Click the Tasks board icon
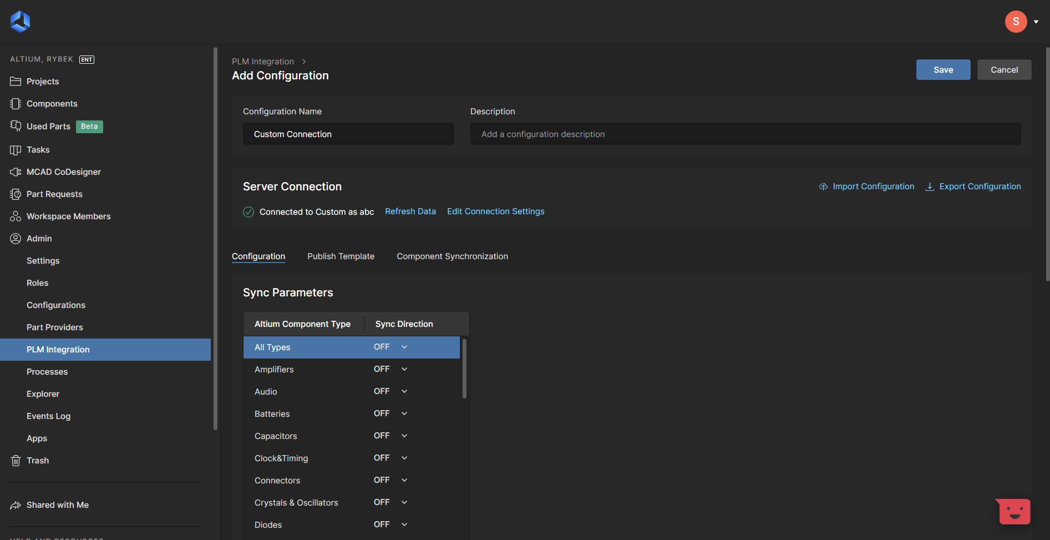 tap(16, 150)
